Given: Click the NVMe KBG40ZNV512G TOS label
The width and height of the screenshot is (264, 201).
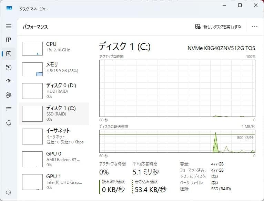Looking at the screenshot, I should coord(221,48).
